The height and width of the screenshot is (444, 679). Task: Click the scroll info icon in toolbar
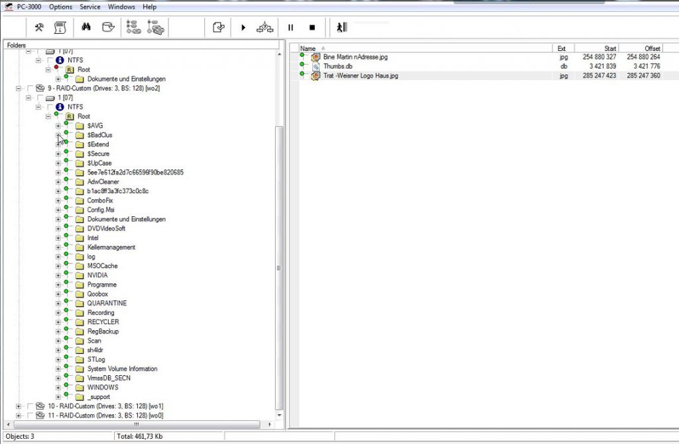pos(60,27)
